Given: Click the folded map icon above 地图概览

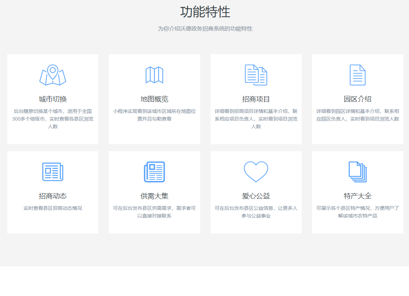Looking at the screenshot, I should [x=154, y=75].
